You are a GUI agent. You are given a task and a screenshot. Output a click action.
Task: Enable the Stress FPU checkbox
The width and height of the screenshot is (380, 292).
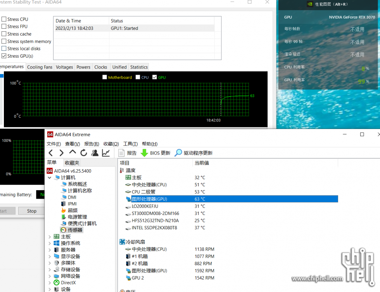coord(4,26)
